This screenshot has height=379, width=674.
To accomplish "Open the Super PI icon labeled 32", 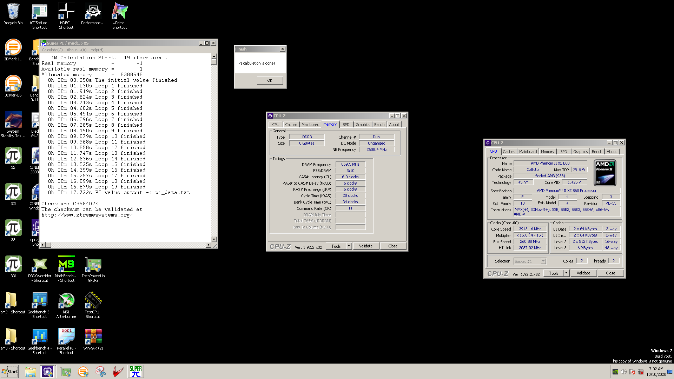I will click(x=13, y=158).
